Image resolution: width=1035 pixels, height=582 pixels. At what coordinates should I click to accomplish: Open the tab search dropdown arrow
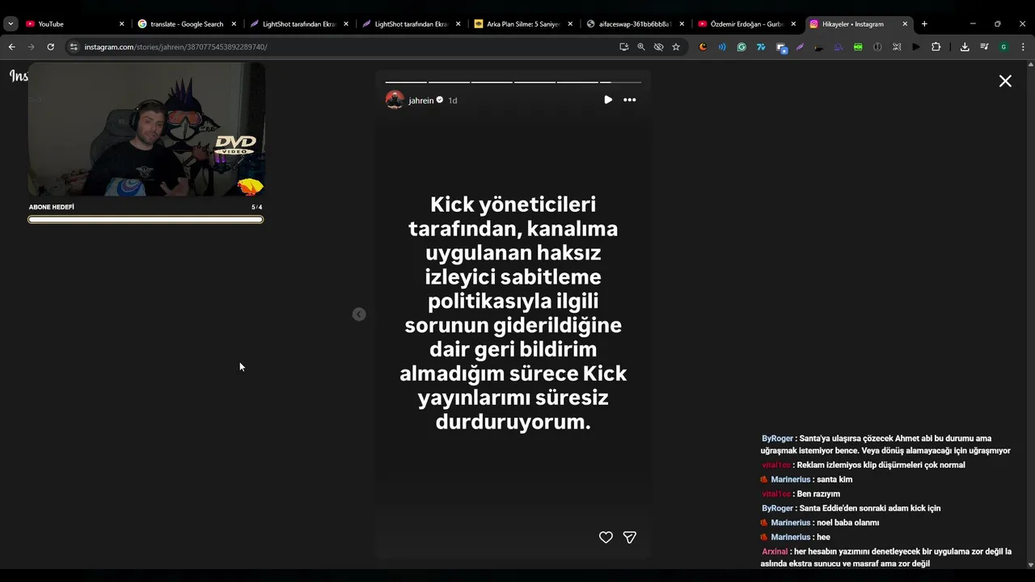click(11, 24)
